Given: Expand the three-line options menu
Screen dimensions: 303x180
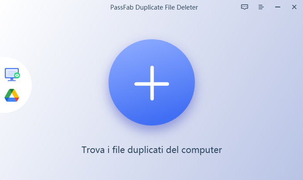Looking at the screenshot, I should click(x=261, y=7).
